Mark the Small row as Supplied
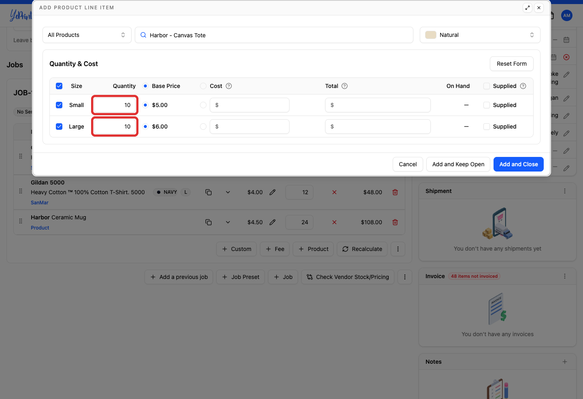The height and width of the screenshot is (399, 583). tap(487, 105)
